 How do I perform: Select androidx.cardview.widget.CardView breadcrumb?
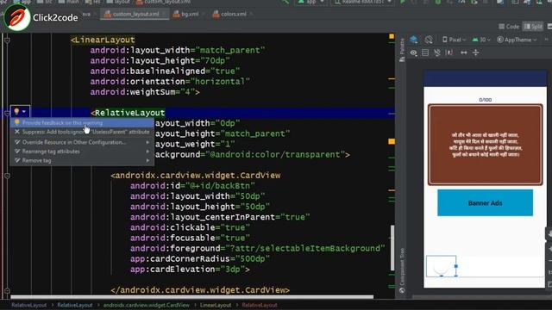click(x=146, y=305)
